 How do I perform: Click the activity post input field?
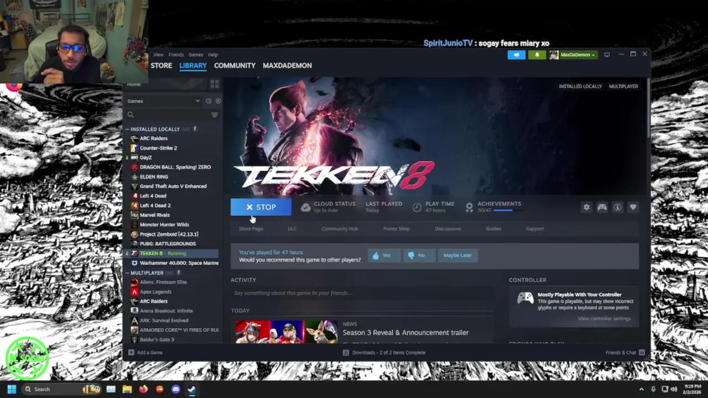[362, 293]
